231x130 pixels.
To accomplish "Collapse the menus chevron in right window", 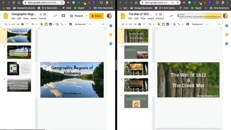I will 219,24.
